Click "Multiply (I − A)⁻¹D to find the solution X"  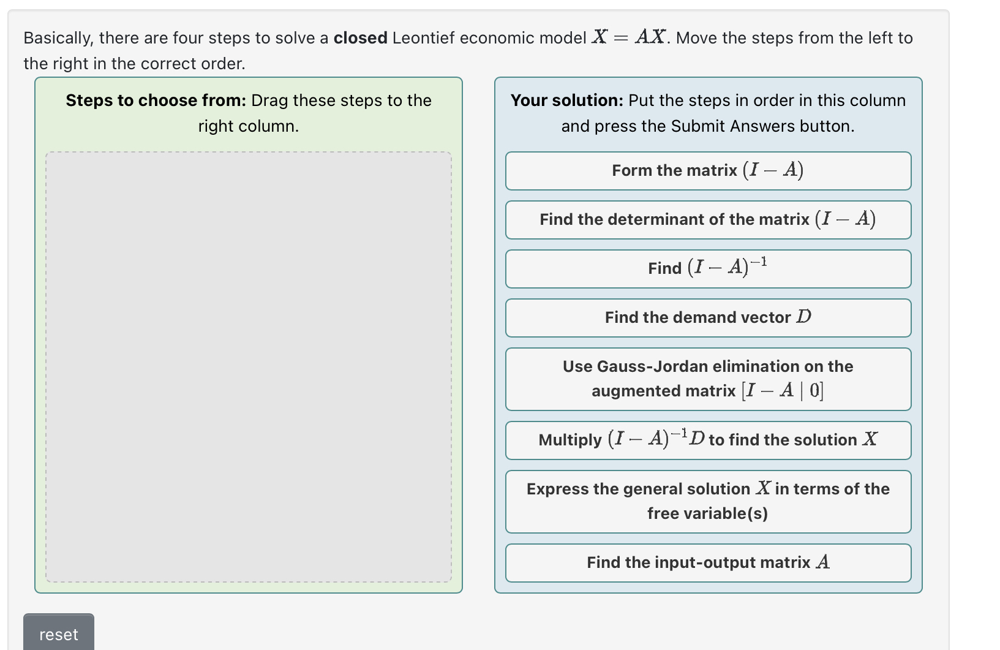(x=707, y=440)
